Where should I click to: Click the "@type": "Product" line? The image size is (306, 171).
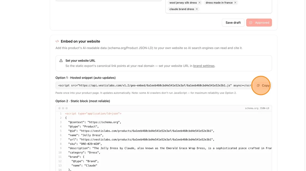[83, 126]
